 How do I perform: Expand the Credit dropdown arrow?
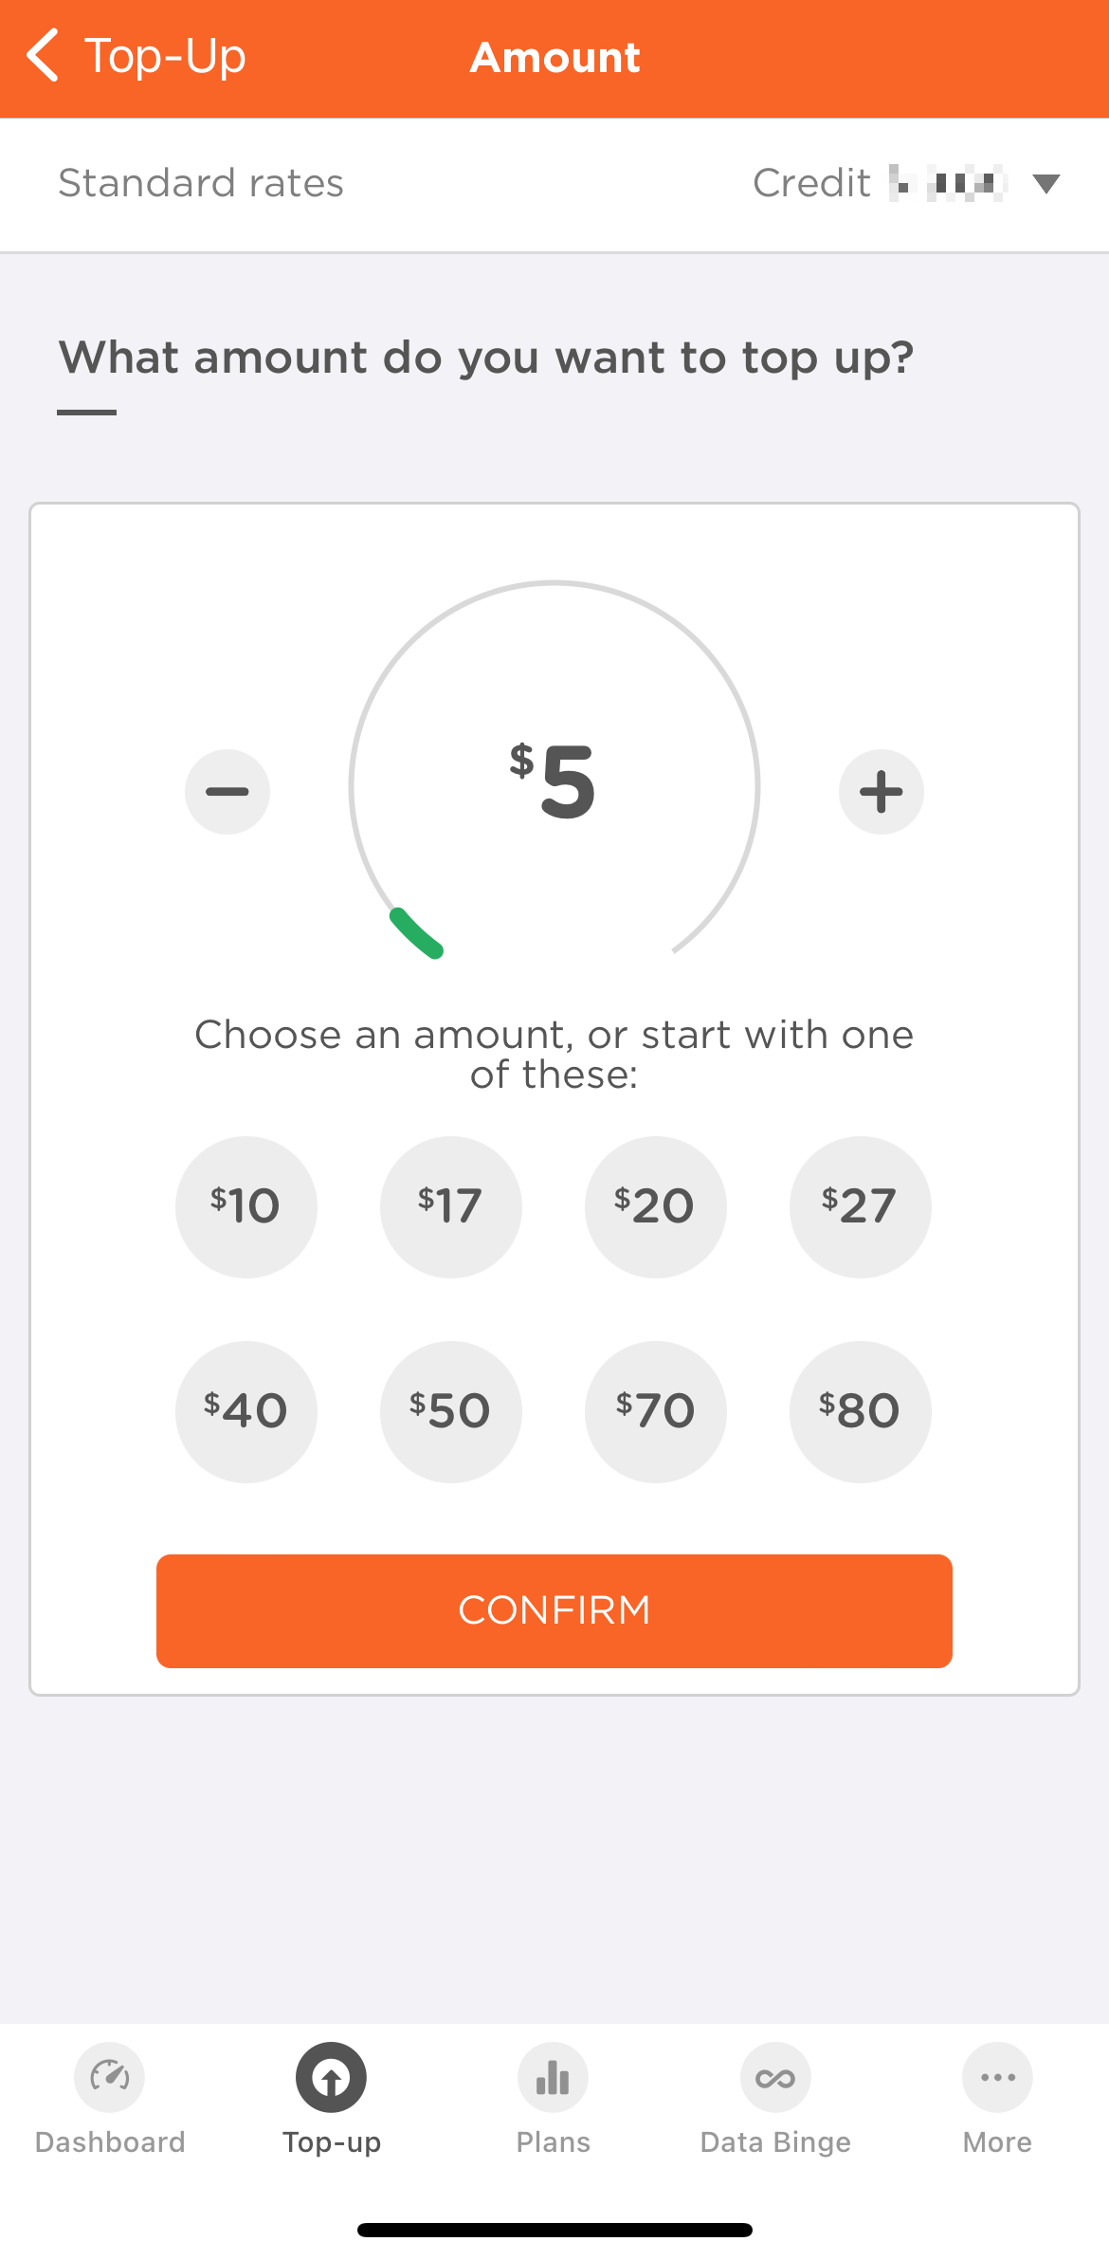(x=1046, y=184)
